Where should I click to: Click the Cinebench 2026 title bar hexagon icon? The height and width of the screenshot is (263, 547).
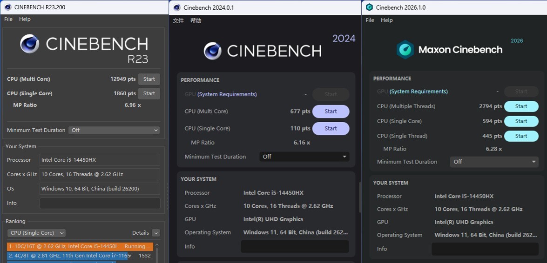(370, 7)
